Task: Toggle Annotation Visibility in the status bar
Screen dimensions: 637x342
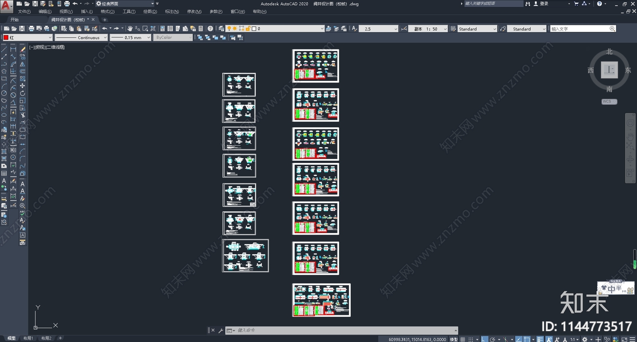Action: point(549,339)
